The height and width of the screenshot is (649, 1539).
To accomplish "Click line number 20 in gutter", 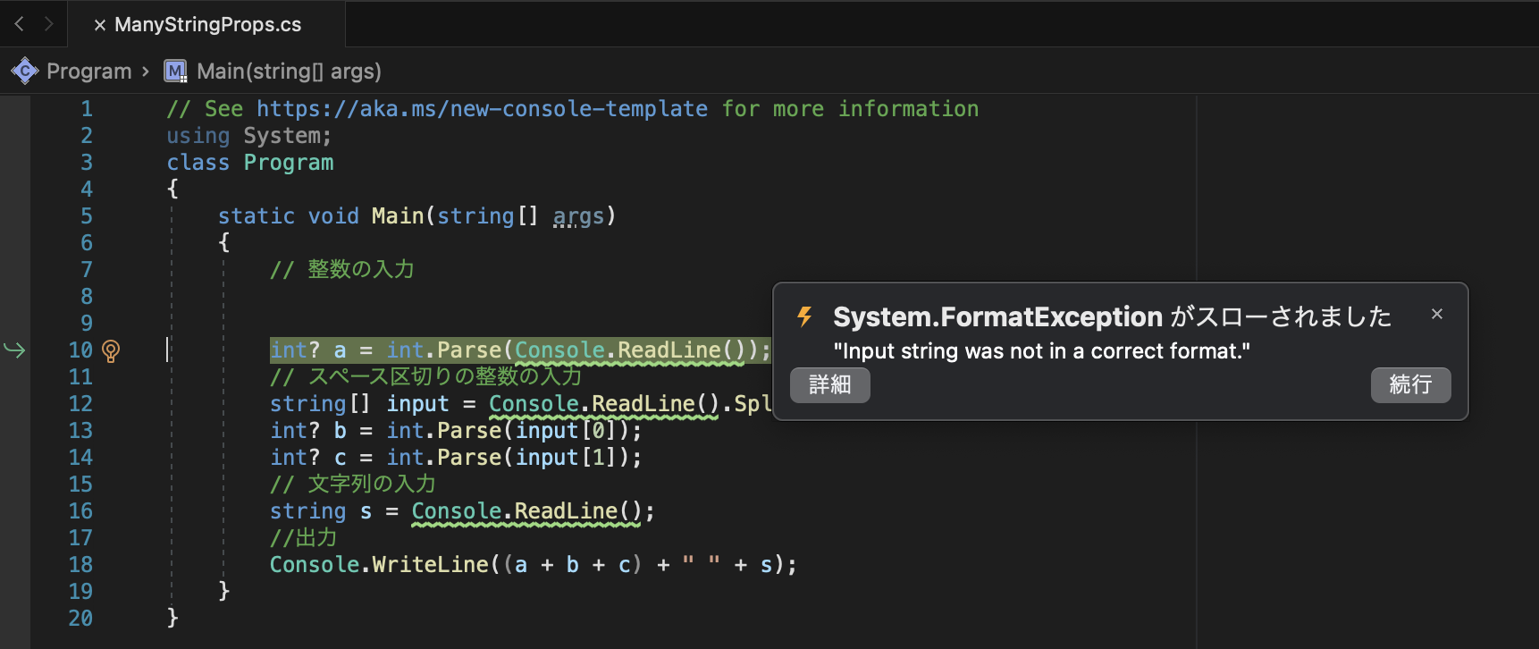I will pos(80,619).
